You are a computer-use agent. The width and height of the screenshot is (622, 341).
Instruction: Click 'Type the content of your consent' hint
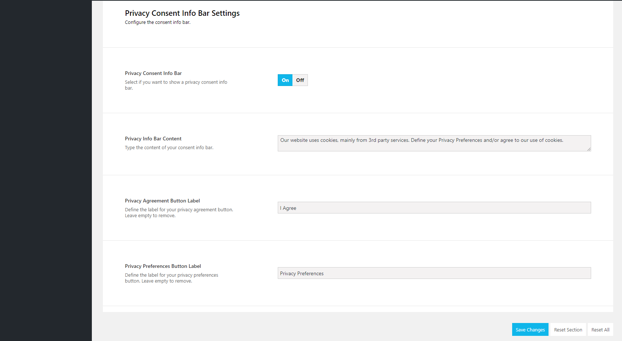[x=169, y=148]
